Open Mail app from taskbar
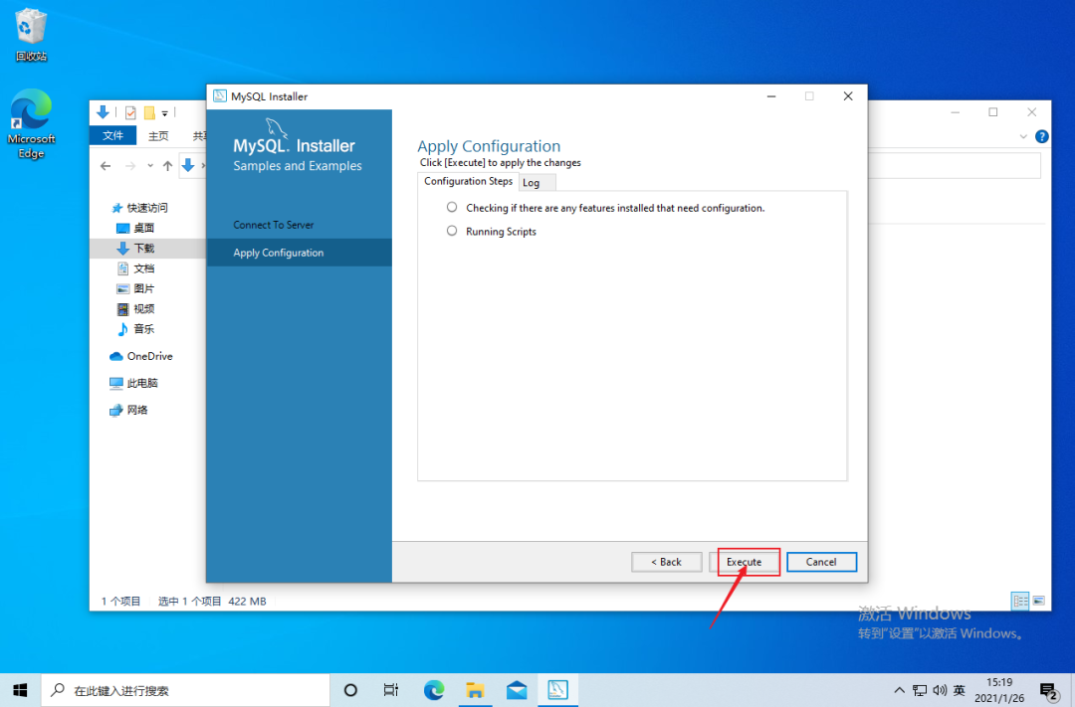1075x707 pixels. [517, 690]
